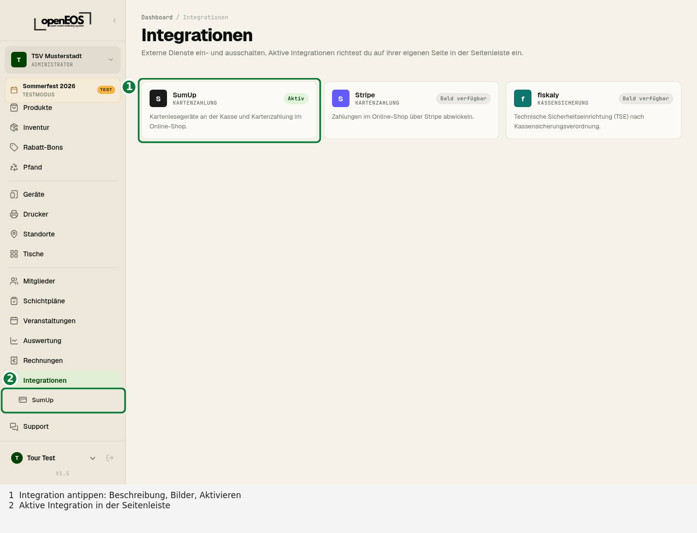Viewport: 697px width, 533px height.
Task: Click the Support chat icon
Action: pos(14,426)
